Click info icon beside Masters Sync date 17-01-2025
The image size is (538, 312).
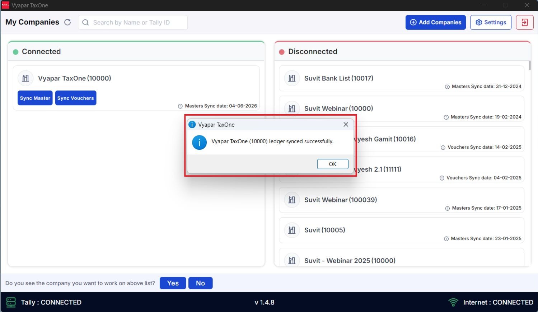[447, 208]
